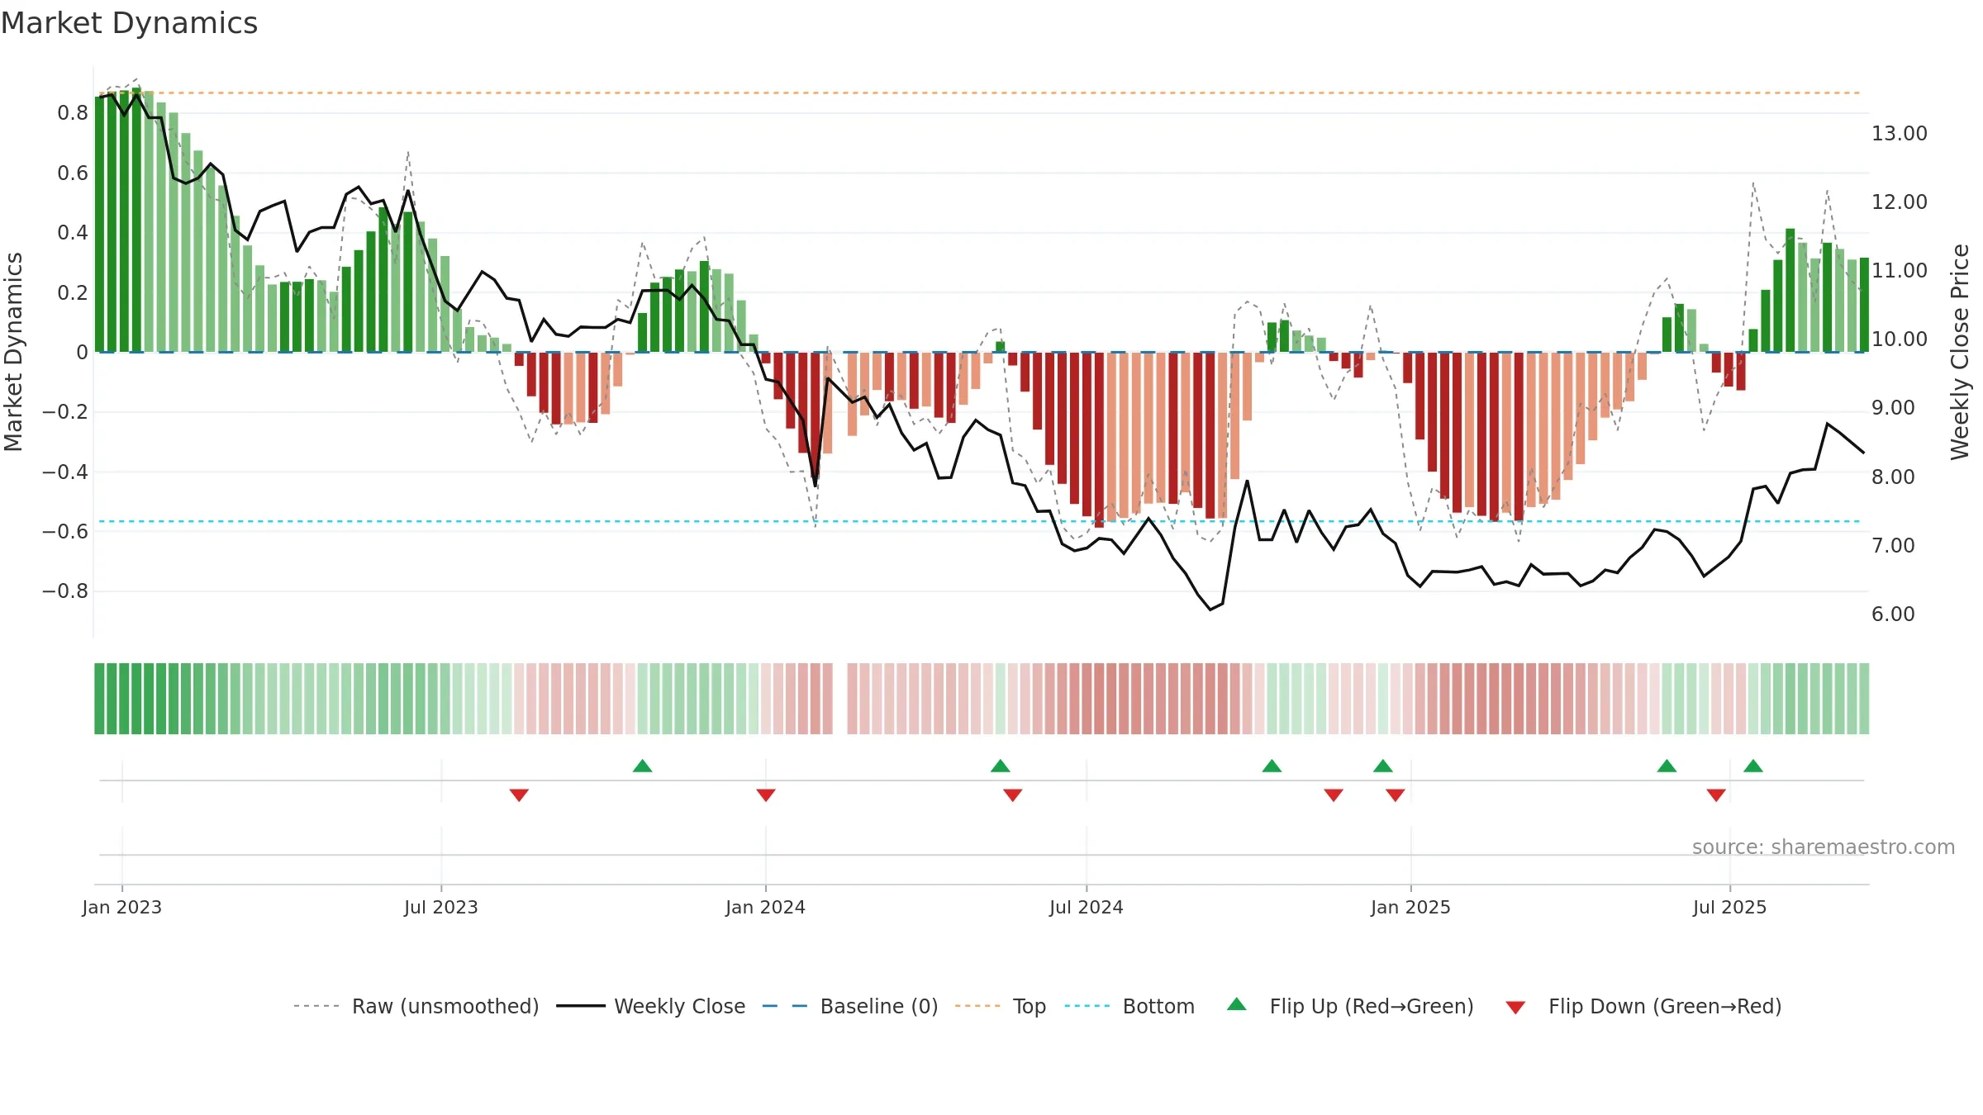
Task: Toggle the Flip Up (Red→Green) legend label
Action: point(1372,1006)
